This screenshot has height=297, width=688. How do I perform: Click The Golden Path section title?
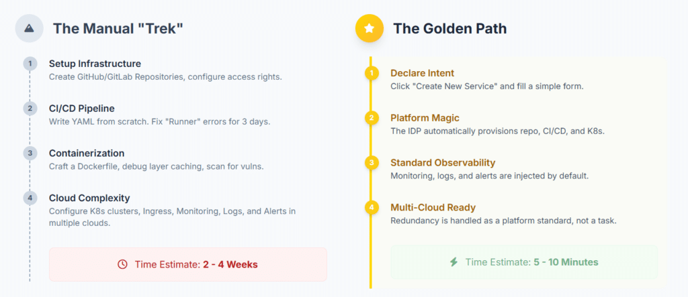pos(449,28)
